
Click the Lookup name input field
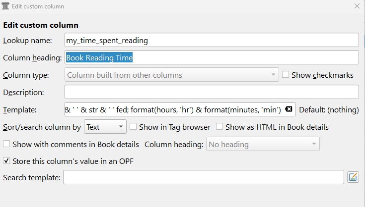(212, 40)
